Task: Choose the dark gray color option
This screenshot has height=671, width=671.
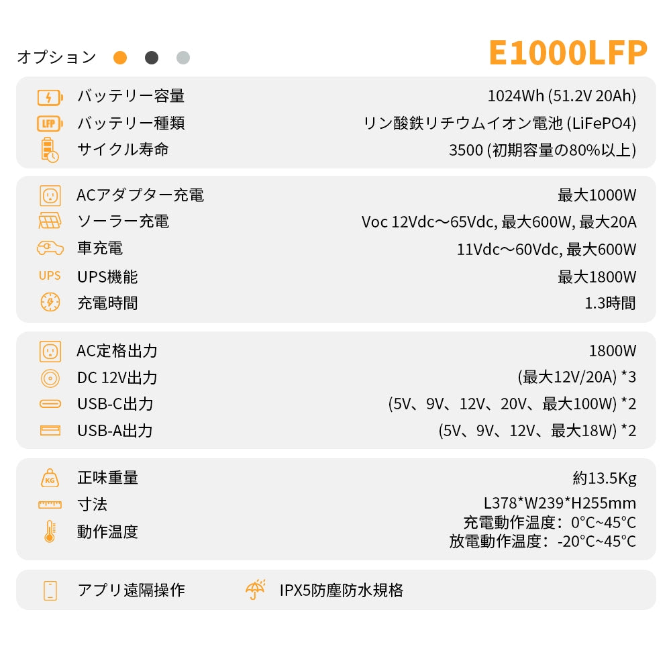Action: (x=152, y=58)
